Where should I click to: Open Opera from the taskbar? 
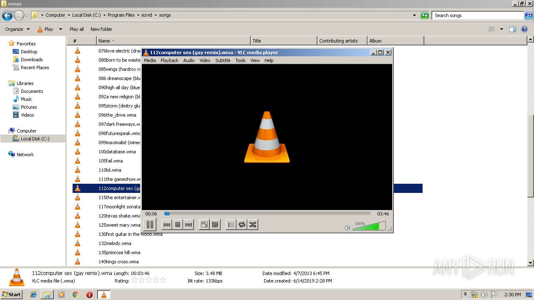pyautogui.click(x=89, y=295)
